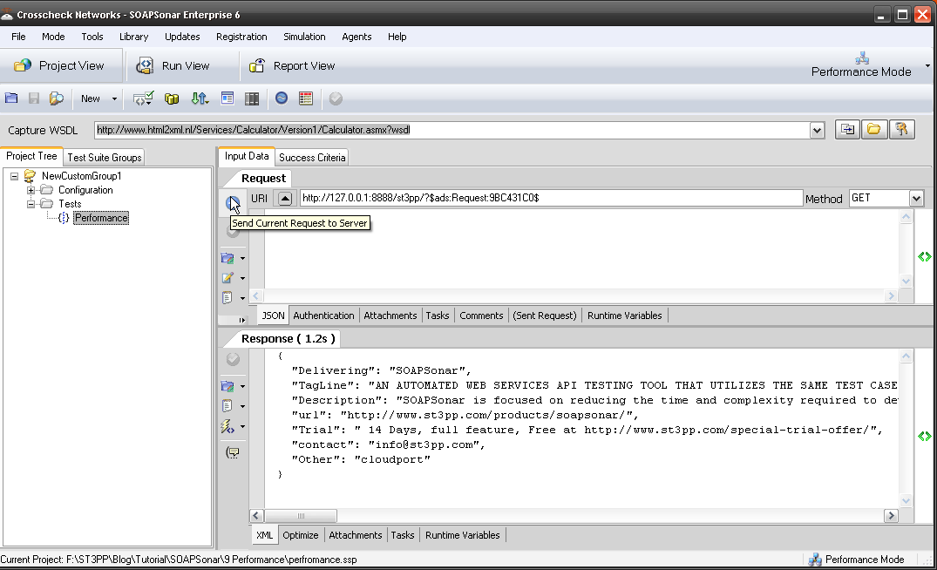This screenshot has height=570, width=937.
Task: Click the blue window layout icon
Action: pos(227,98)
